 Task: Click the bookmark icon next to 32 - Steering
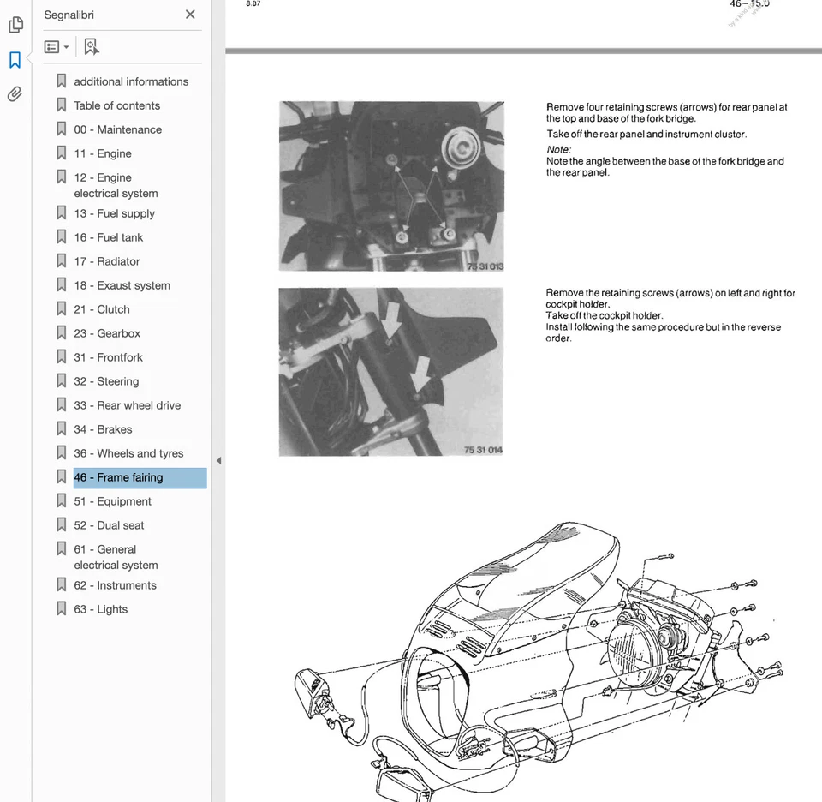[61, 380]
